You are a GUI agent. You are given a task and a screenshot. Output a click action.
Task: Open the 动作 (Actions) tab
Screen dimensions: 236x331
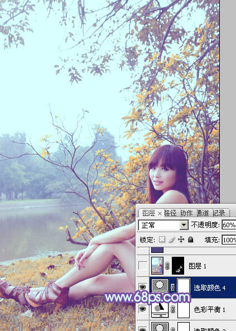click(x=186, y=213)
